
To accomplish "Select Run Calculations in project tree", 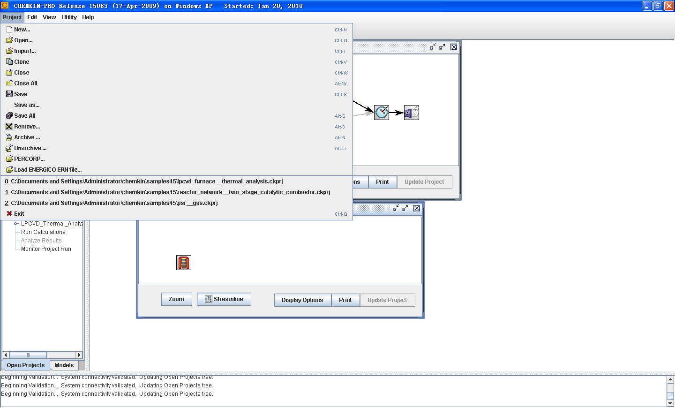I will click(43, 232).
